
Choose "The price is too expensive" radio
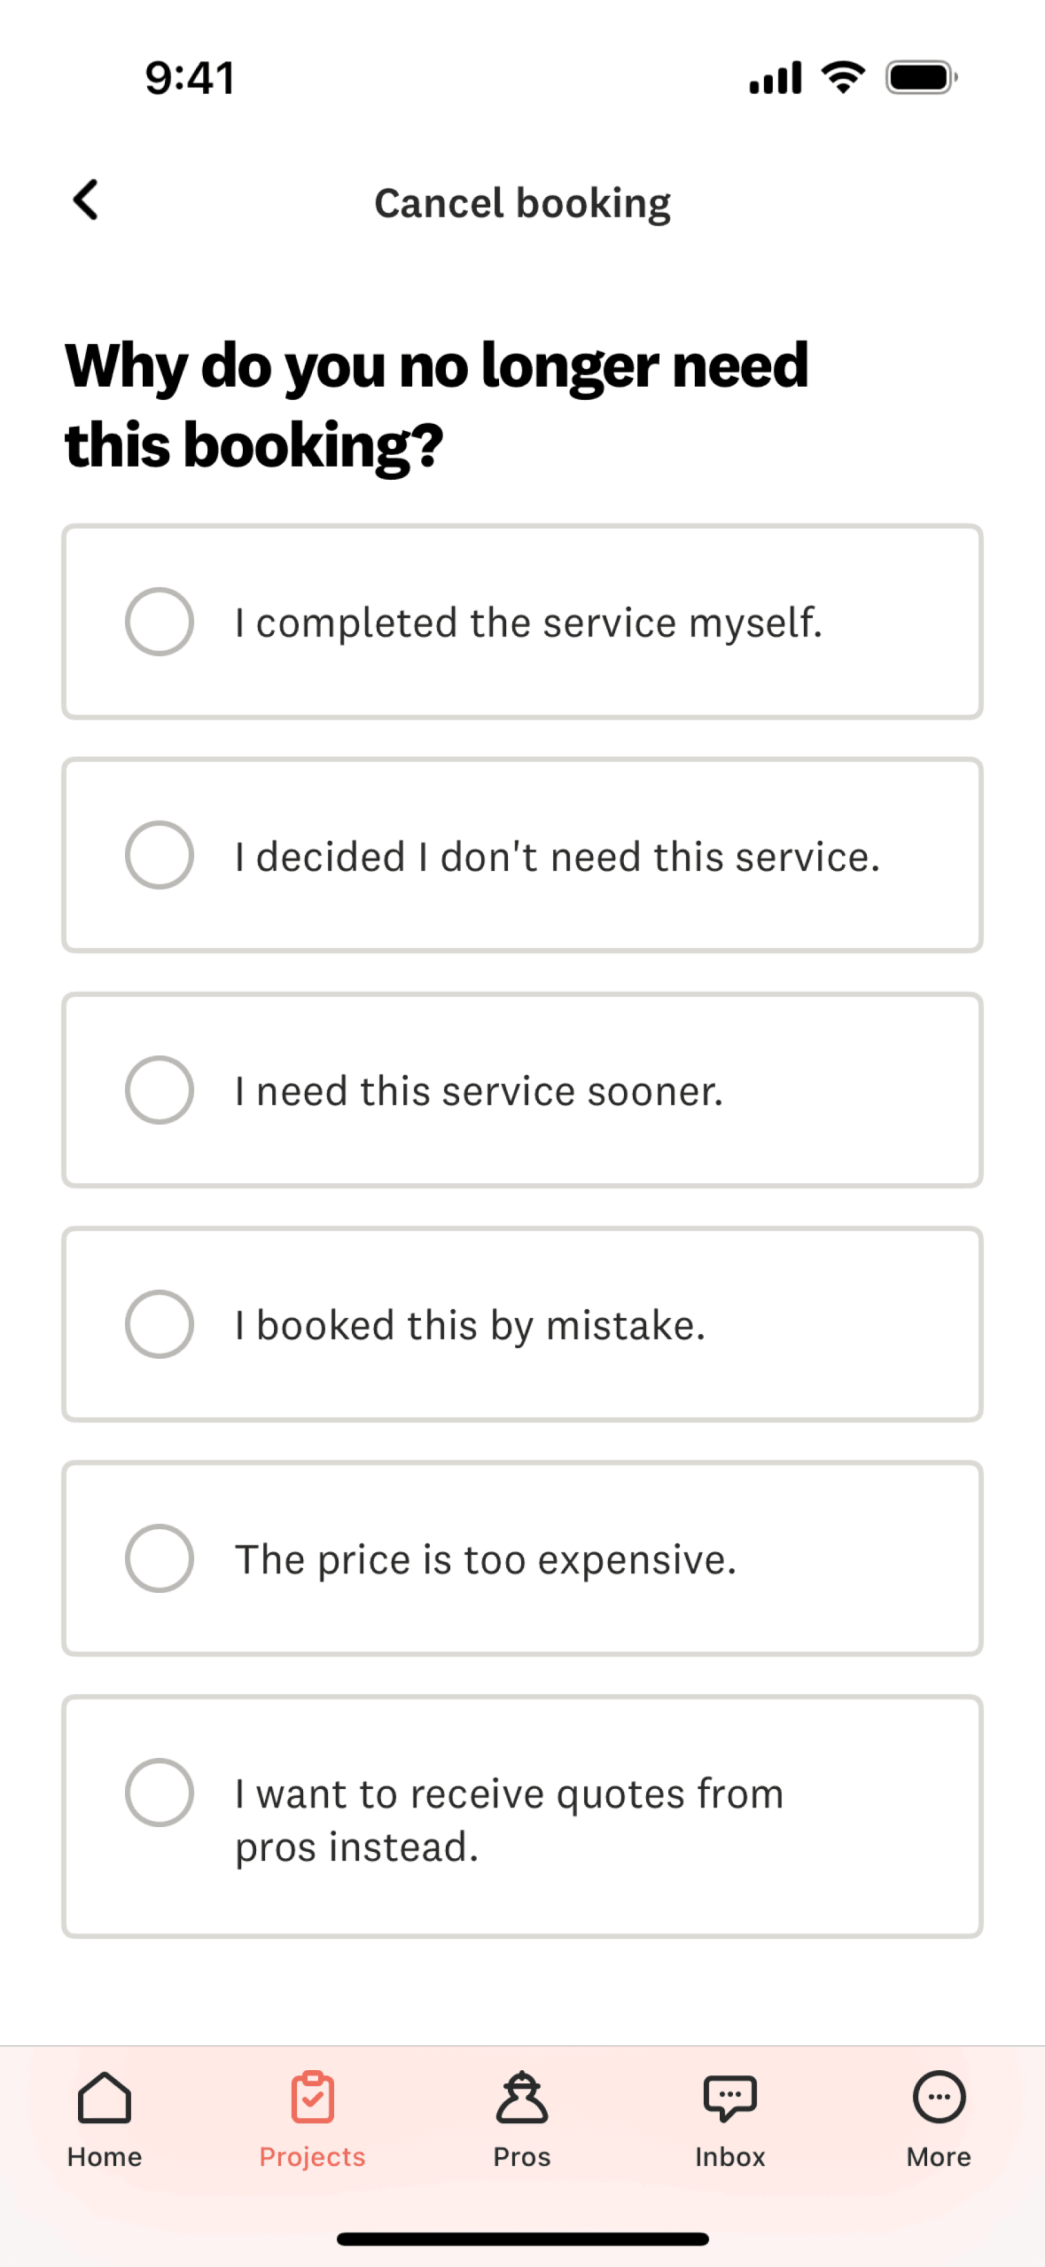tap(160, 1557)
